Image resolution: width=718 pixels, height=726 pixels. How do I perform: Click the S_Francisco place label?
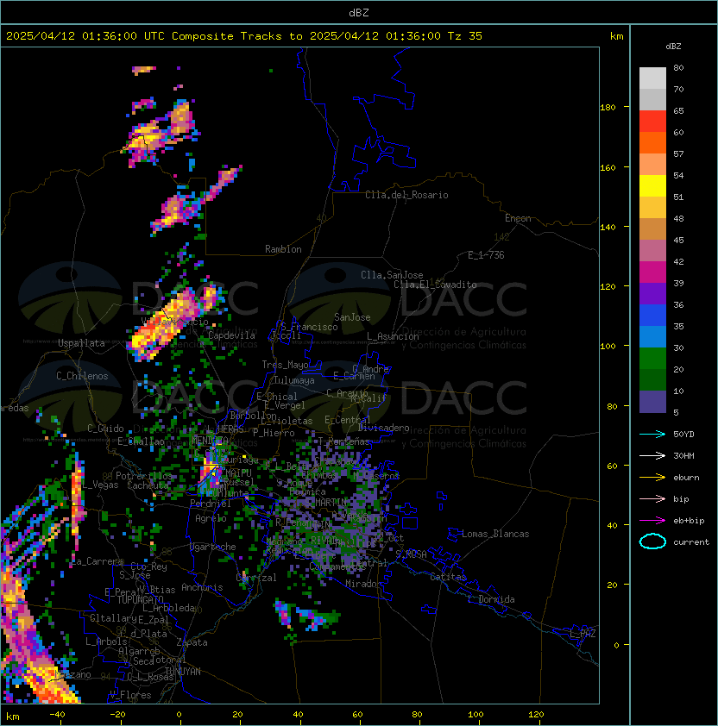tap(309, 327)
